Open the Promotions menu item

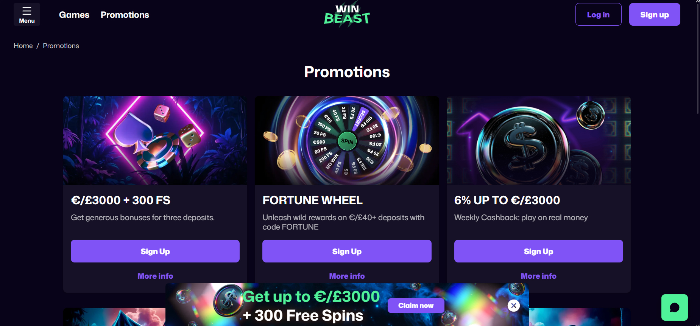point(125,15)
